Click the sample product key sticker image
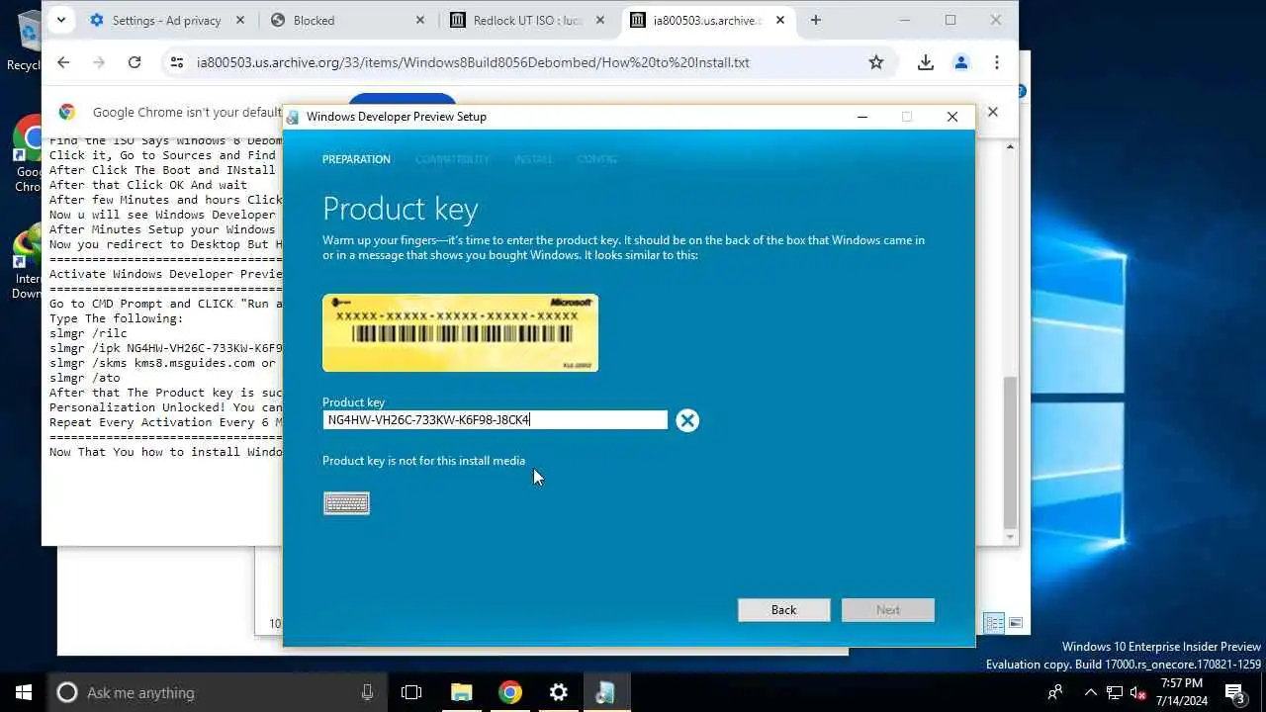Image resolution: width=1266 pixels, height=712 pixels. (x=460, y=332)
